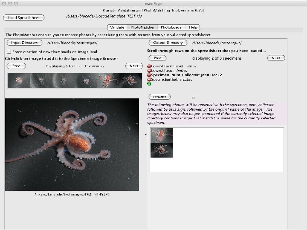The image size is (307, 230).
Task: Enable Force creation of new thumbnails checkbox
Action: pos(9,52)
